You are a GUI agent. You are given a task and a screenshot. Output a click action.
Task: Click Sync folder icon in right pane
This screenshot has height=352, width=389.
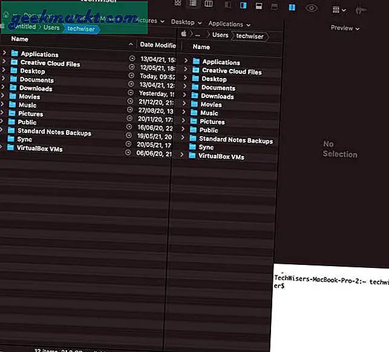pyautogui.click(x=192, y=146)
